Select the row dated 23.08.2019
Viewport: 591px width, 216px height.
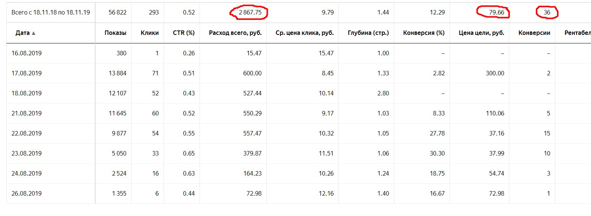[x=26, y=153]
